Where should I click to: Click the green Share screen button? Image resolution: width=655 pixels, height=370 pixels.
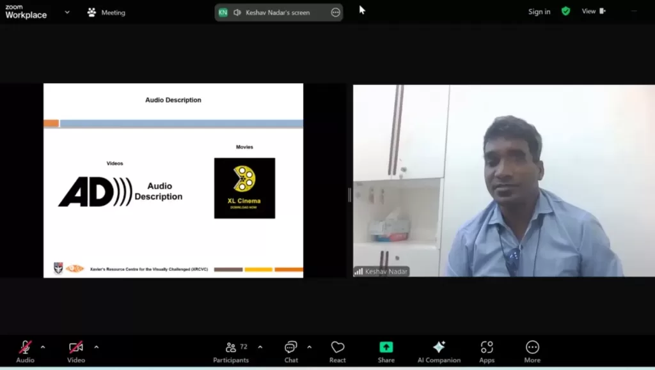[x=386, y=351]
